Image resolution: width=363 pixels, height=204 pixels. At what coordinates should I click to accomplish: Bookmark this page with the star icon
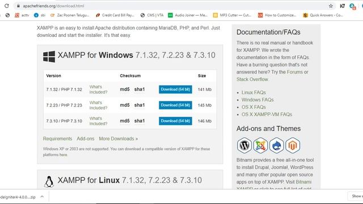click(x=331, y=6)
